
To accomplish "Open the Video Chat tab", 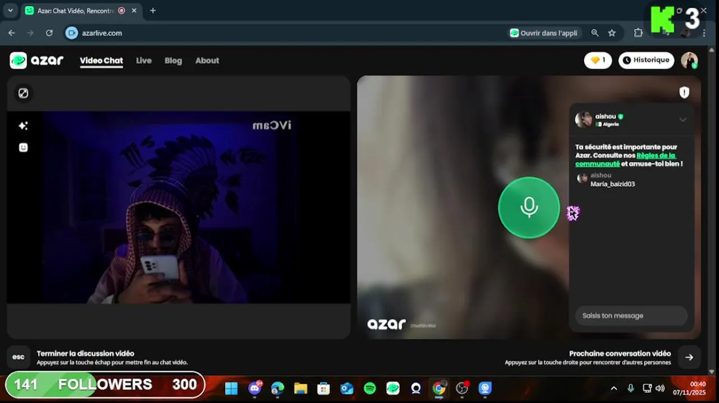I will pyautogui.click(x=101, y=60).
